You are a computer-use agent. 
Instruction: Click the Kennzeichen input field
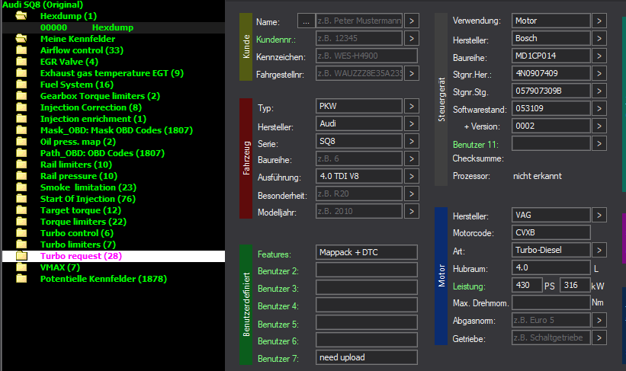click(367, 56)
